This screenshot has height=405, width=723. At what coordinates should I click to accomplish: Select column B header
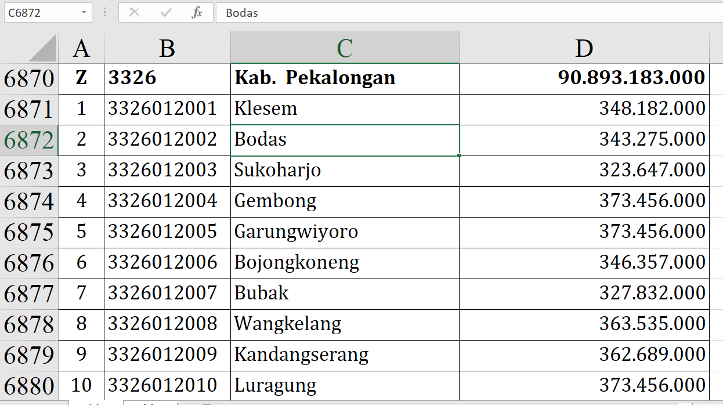point(167,48)
